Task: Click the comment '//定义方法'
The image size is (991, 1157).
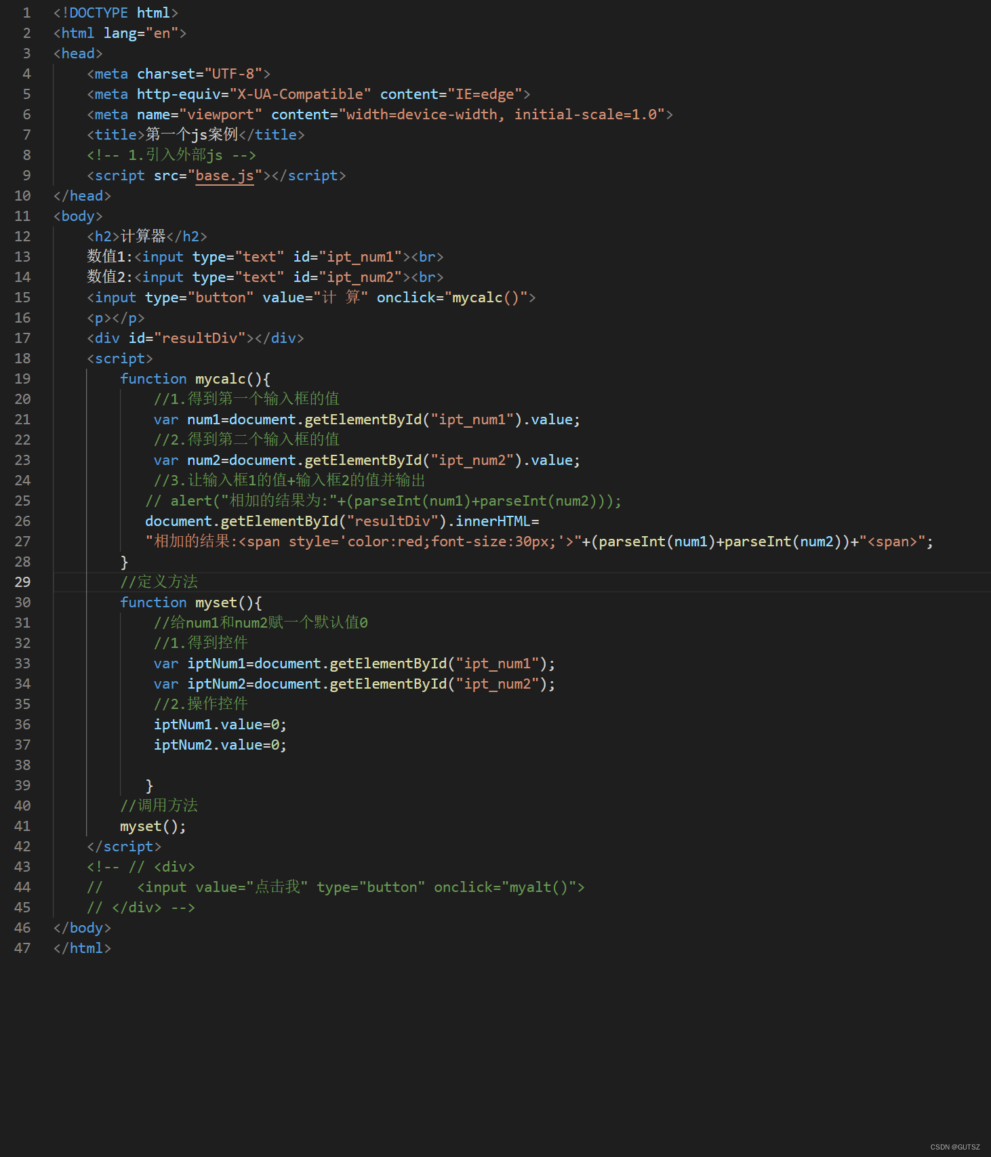Action: coord(159,582)
